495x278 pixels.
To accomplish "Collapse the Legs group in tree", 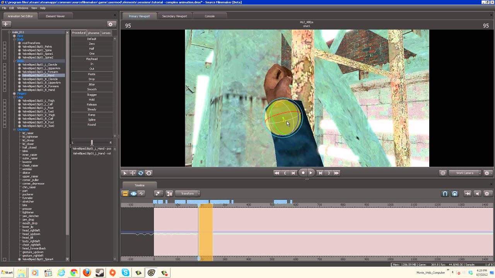I will click(14, 97).
